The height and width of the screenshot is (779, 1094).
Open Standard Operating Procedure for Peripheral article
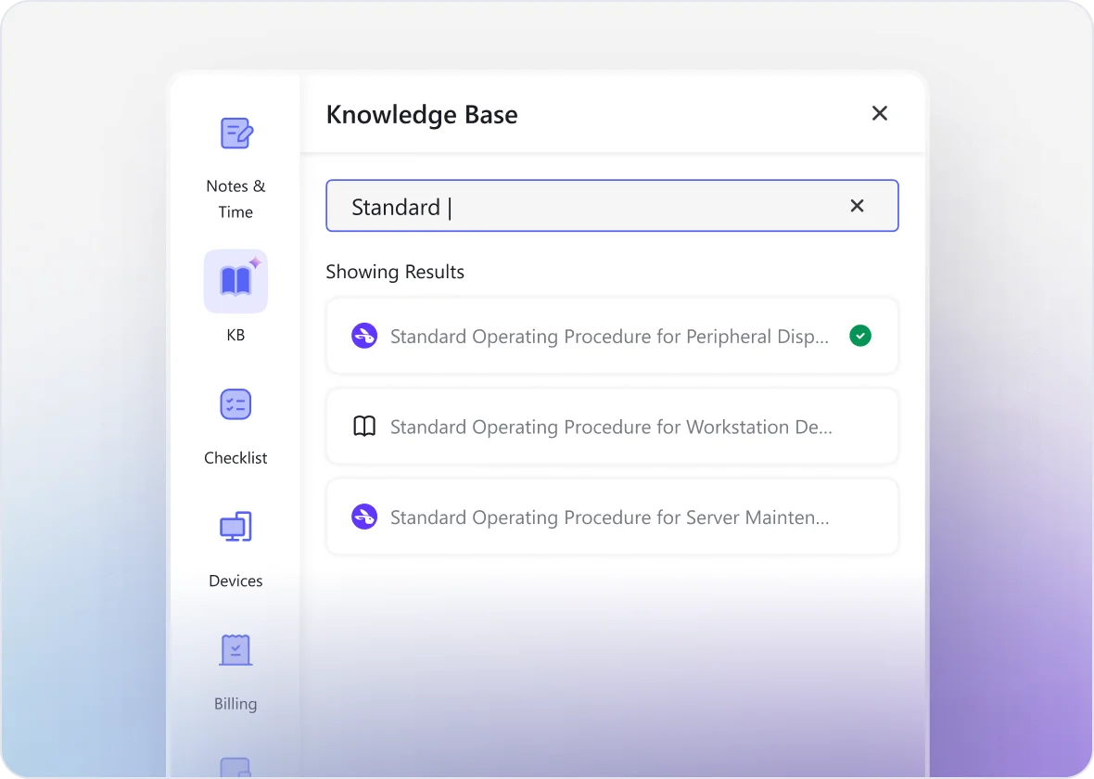(x=609, y=337)
